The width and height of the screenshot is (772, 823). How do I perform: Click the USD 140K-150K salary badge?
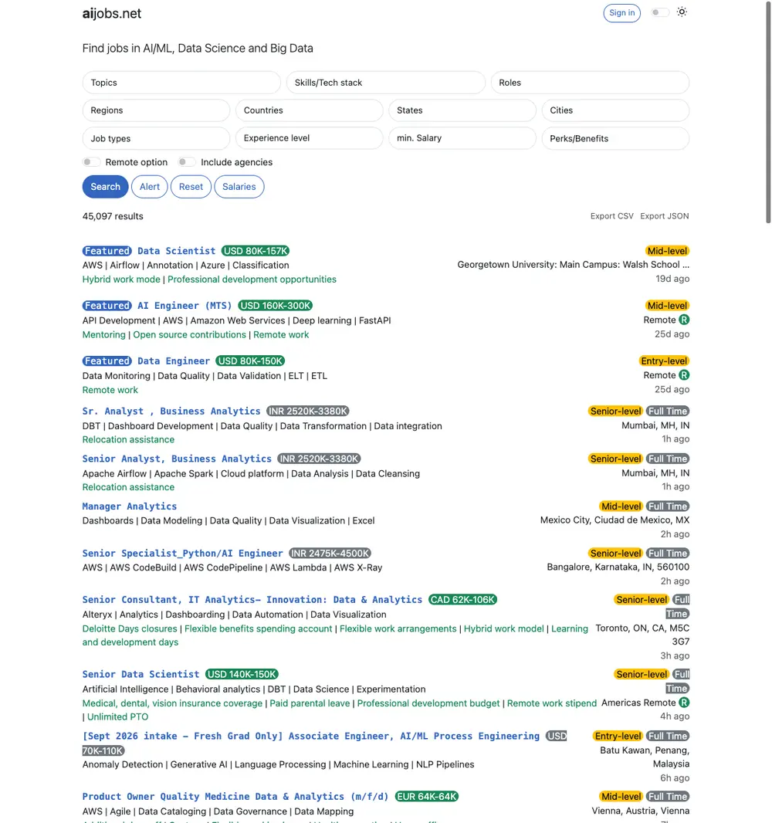pyautogui.click(x=242, y=674)
